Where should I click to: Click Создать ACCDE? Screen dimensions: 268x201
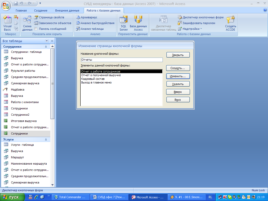(x=230, y=23)
